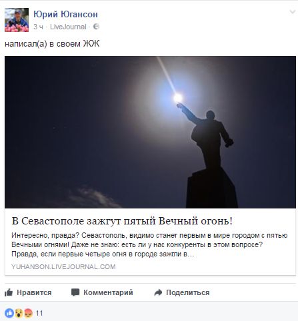Open the Lenin statue article image
Viewport: 298px width, 321px height.
tap(150, 132)
